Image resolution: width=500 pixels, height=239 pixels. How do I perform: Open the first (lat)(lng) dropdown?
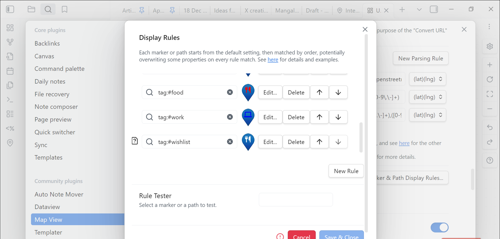tap(428, 79)
